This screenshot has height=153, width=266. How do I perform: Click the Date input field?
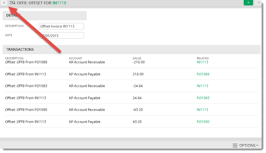pos(61,35)
